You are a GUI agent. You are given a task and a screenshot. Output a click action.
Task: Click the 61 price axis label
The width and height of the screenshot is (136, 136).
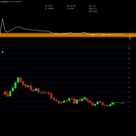(x=129, y=54)
